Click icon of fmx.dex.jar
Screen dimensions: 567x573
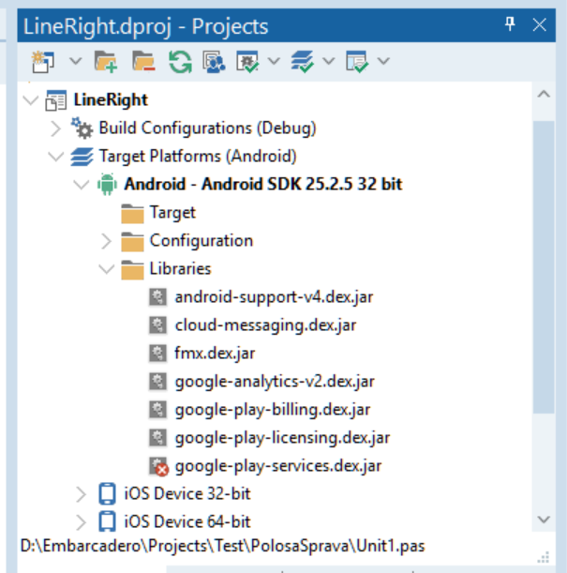(x=157, y=354)
